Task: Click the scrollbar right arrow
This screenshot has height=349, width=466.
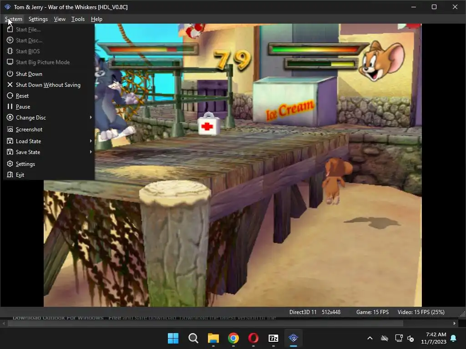Action: point(455,324)
